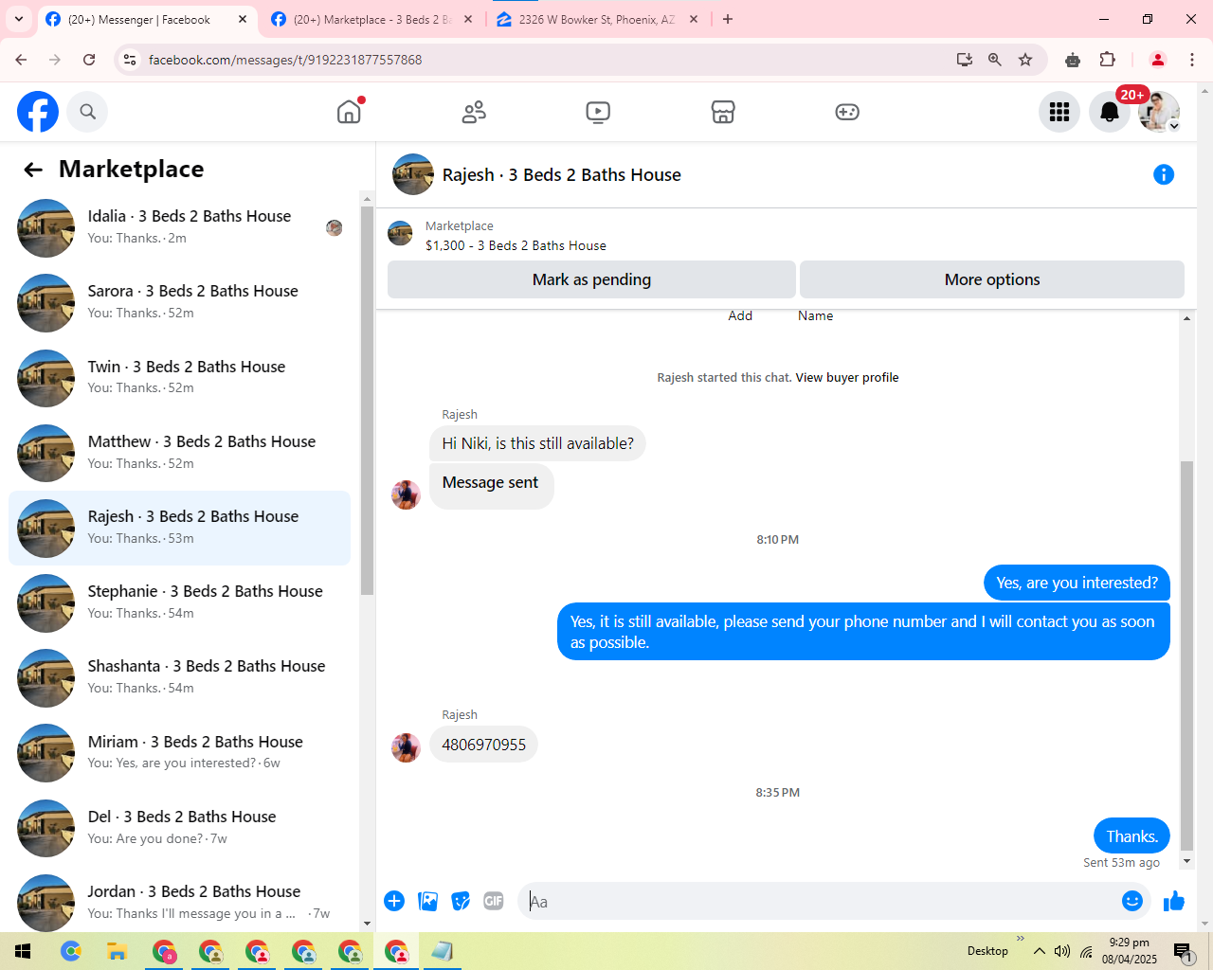Open Sarora conversation
The width and height of the screenshot is (1213, 970).
click(x=179, y=302)
